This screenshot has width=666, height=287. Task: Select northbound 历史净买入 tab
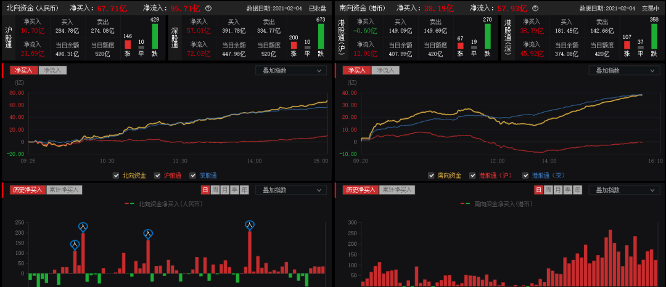tap(28, 190)
